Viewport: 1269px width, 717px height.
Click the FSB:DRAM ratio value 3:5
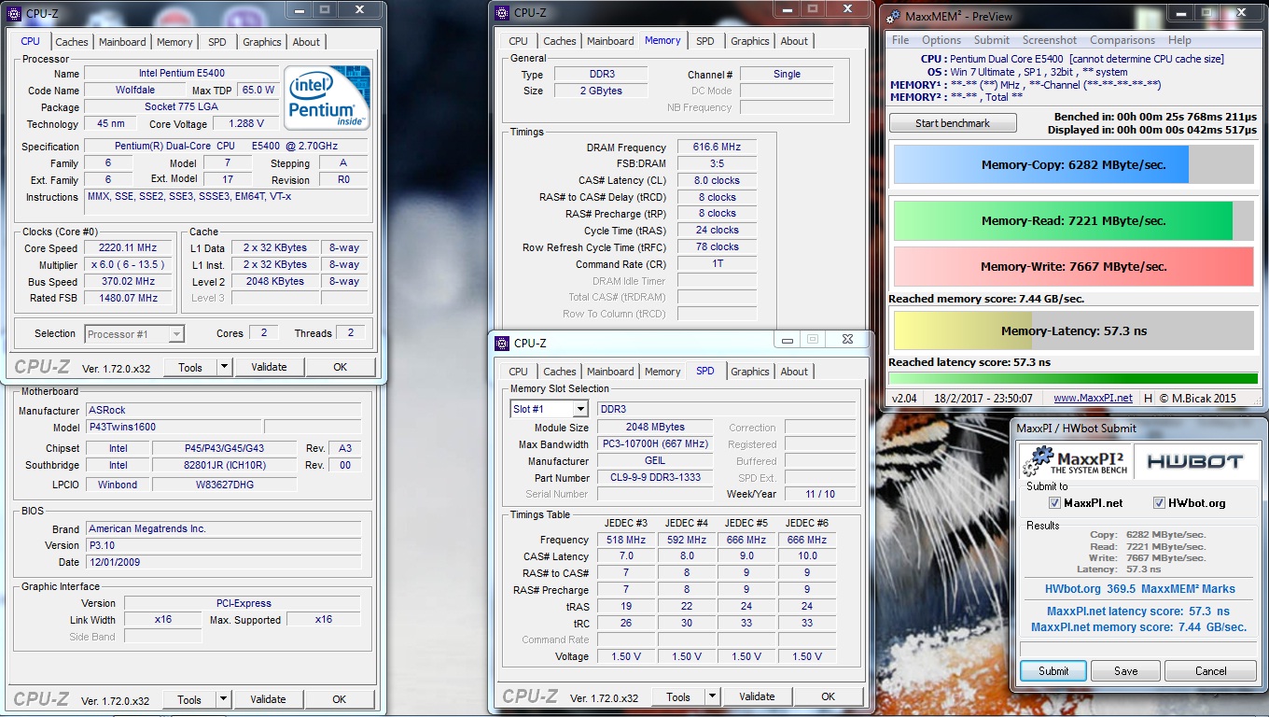coord(717,163)
